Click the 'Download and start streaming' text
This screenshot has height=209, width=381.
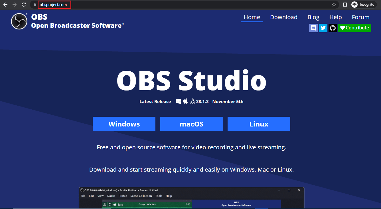(191, 170)
